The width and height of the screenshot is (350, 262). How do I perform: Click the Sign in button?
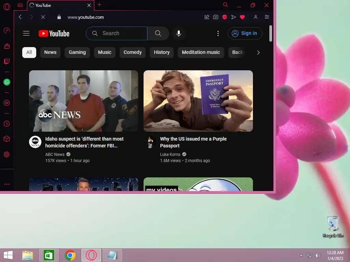coord(245,33)
